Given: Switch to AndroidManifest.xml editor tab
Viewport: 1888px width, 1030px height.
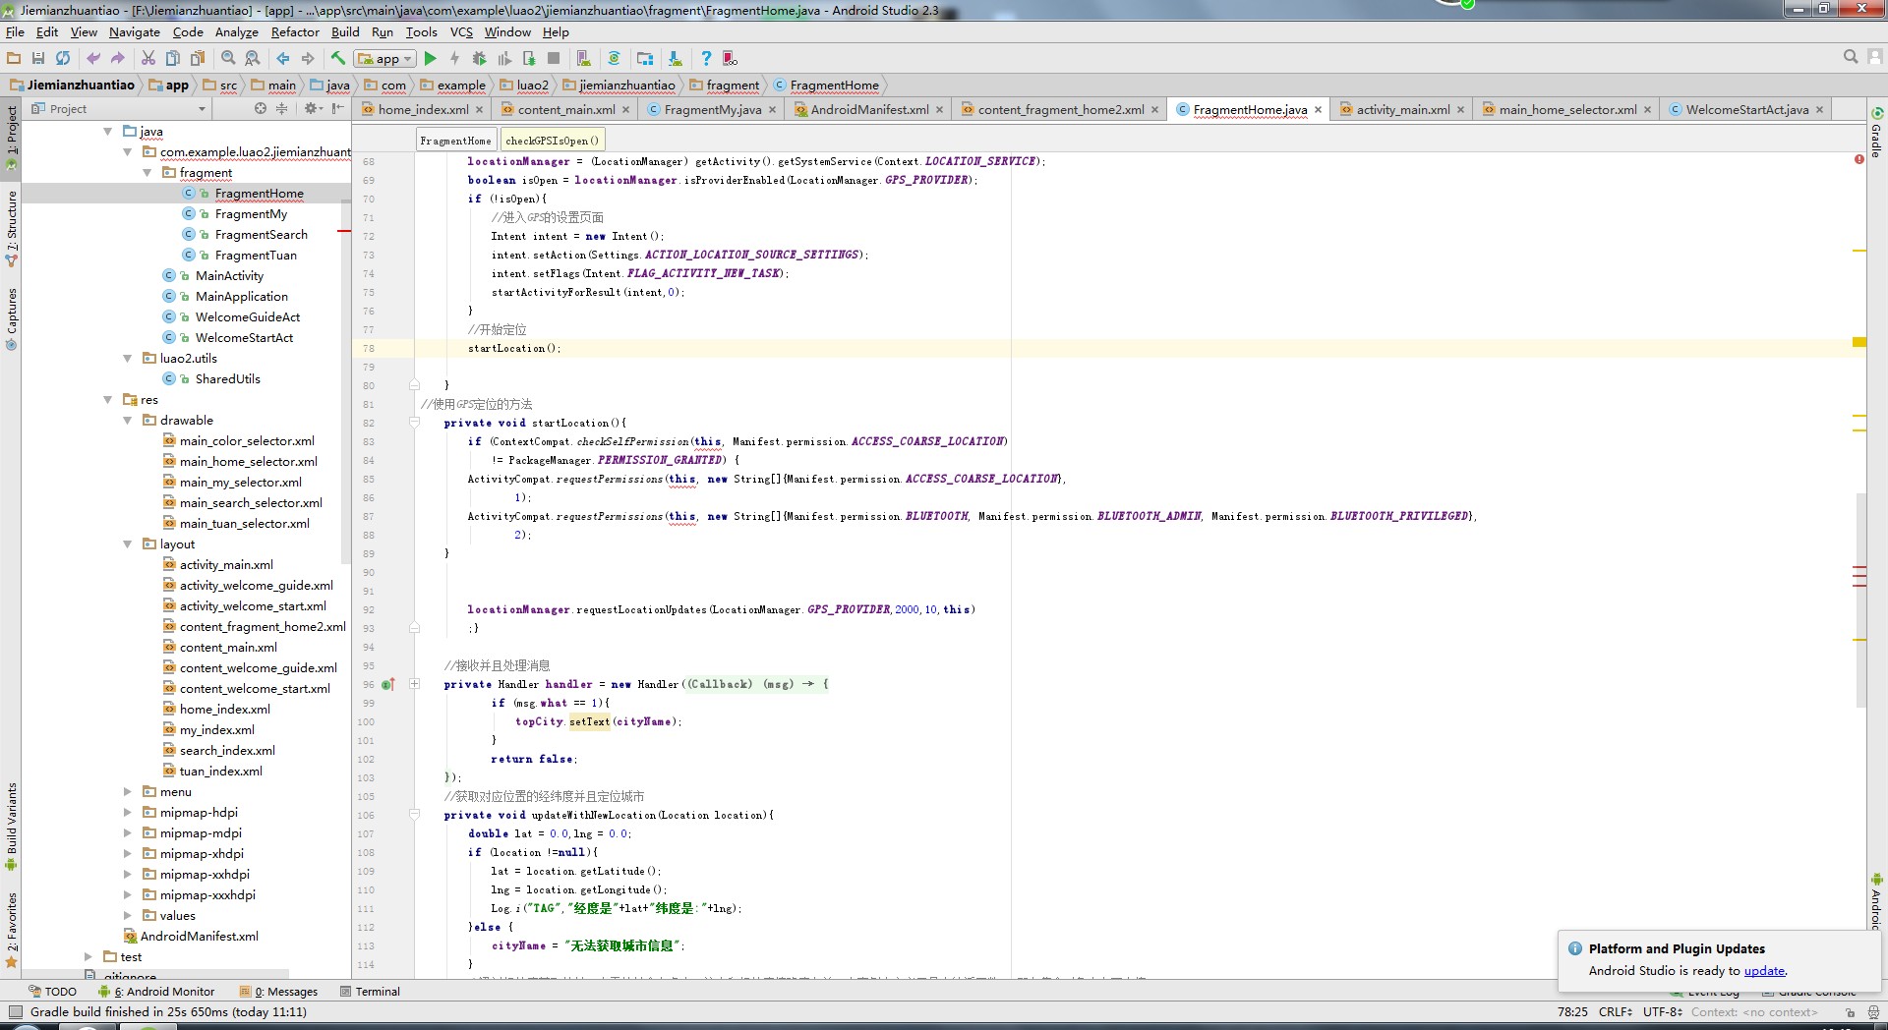Looking at the screenshot, I should 869,109.
